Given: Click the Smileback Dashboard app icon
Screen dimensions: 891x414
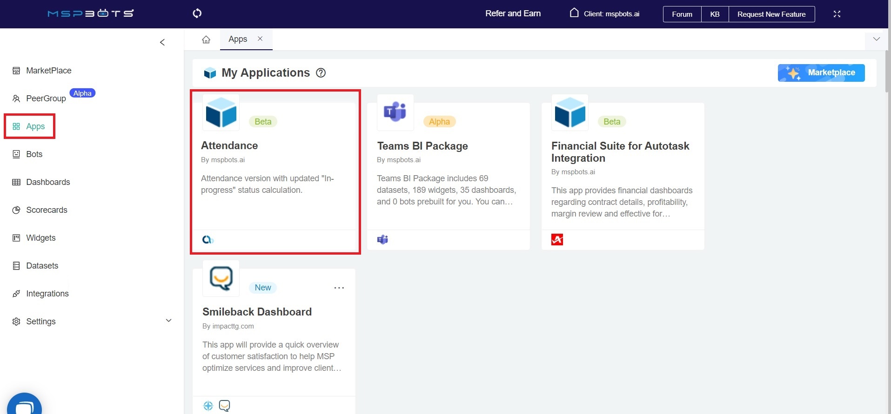Looking at the screenshot, I should (221, 278).
